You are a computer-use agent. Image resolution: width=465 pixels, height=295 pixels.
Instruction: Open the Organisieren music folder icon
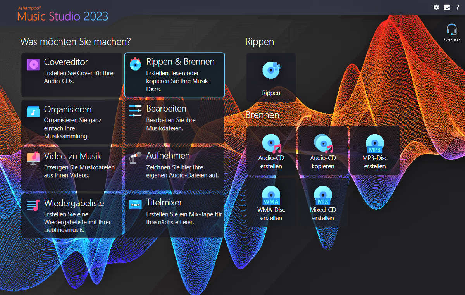(33, 112)
